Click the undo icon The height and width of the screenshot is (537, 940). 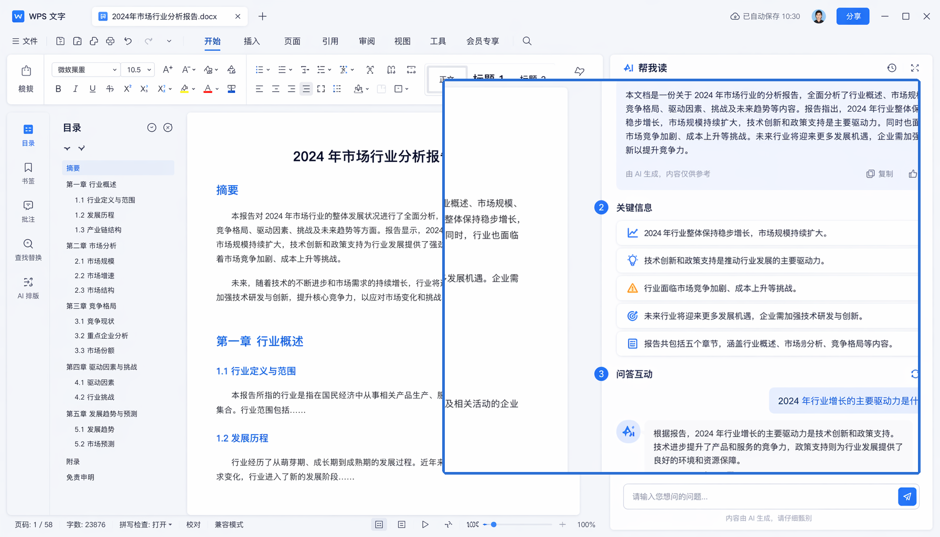128,41
